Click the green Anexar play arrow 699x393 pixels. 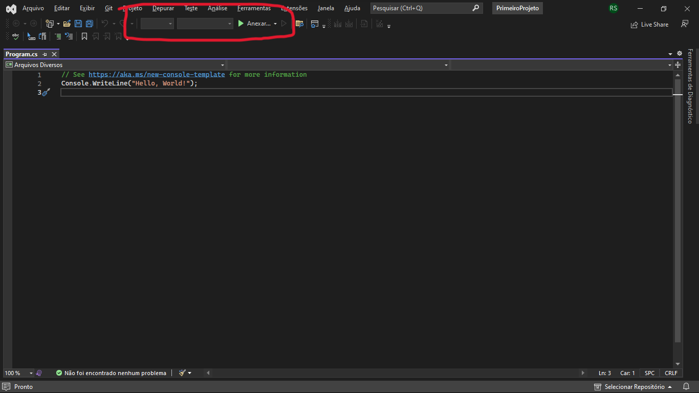(241, 24)
